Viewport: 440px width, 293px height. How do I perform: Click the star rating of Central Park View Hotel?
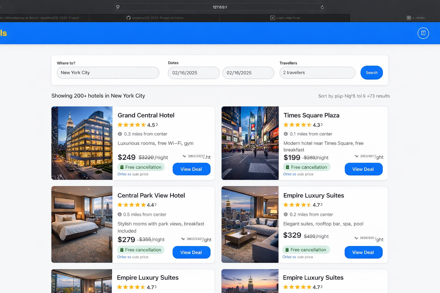point(132,205)
